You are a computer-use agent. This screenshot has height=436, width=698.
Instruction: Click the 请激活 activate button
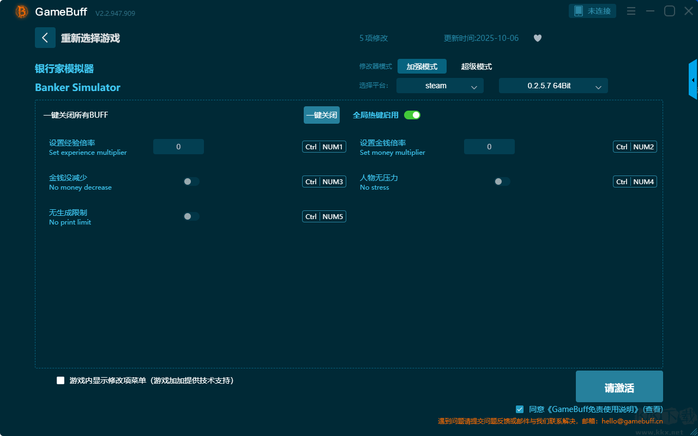(x=619, y=387)
